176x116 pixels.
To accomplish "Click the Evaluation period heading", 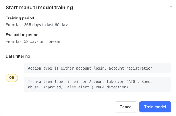I will pos(22,35).
